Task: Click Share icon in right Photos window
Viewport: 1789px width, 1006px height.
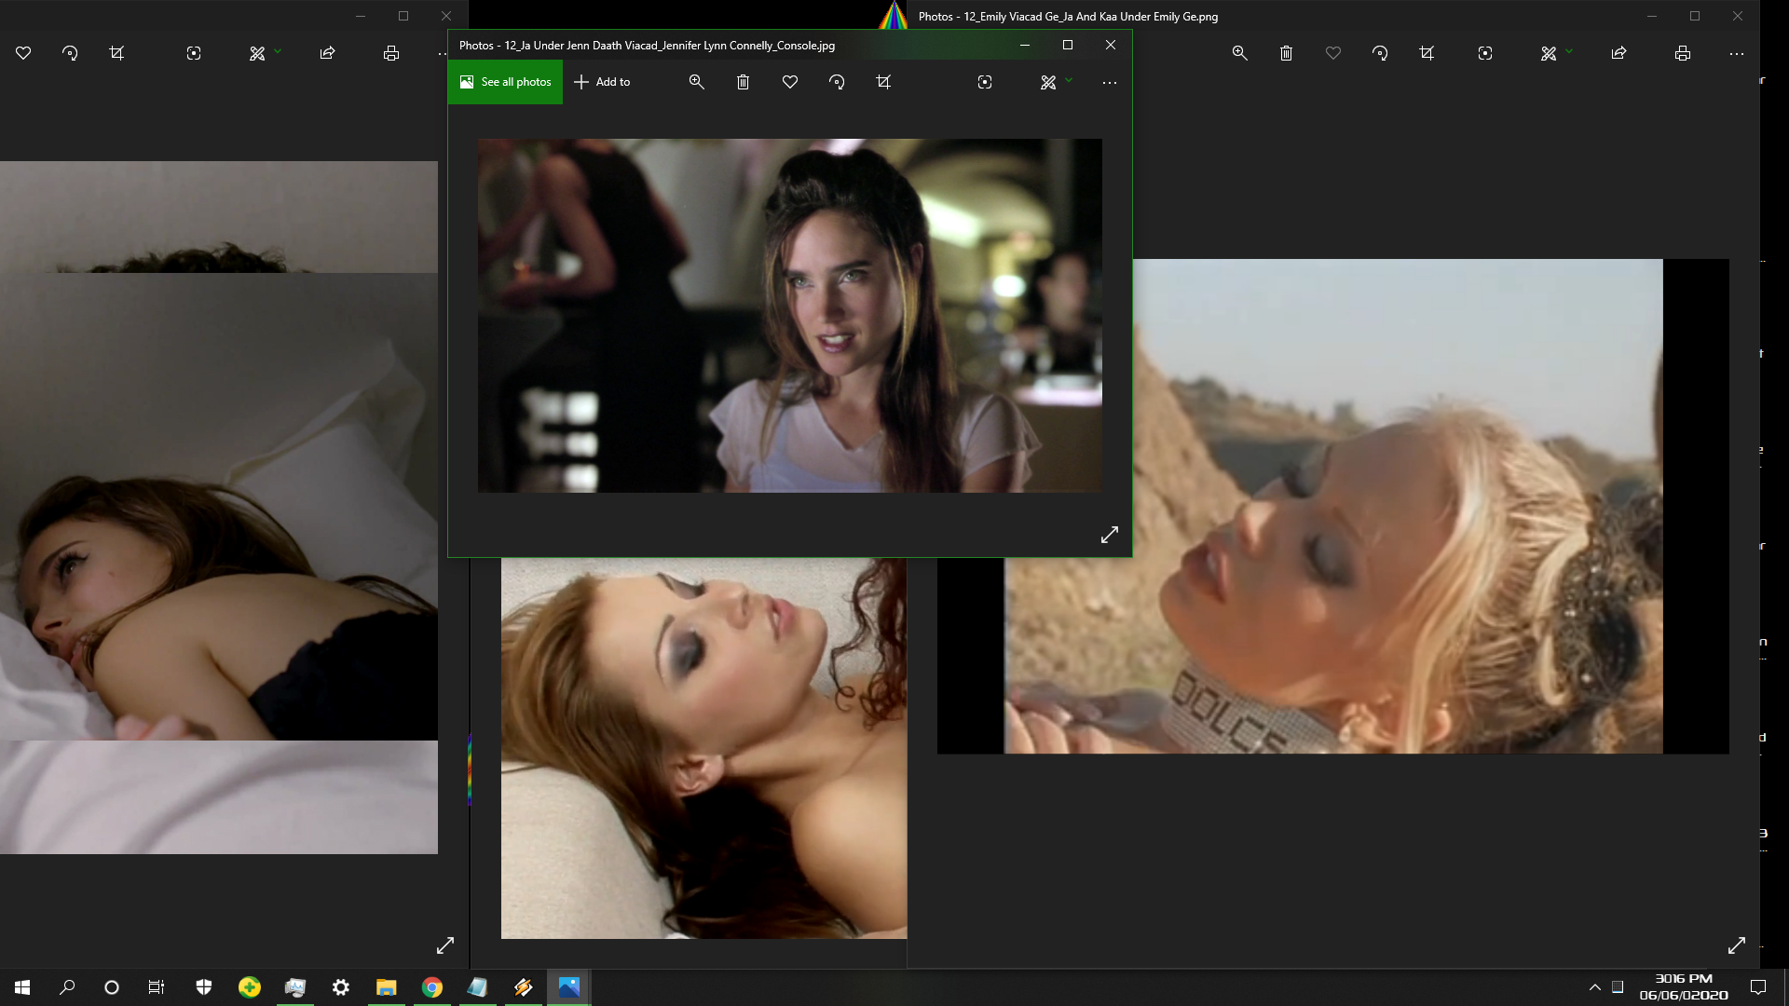Action: [1618, 53]
